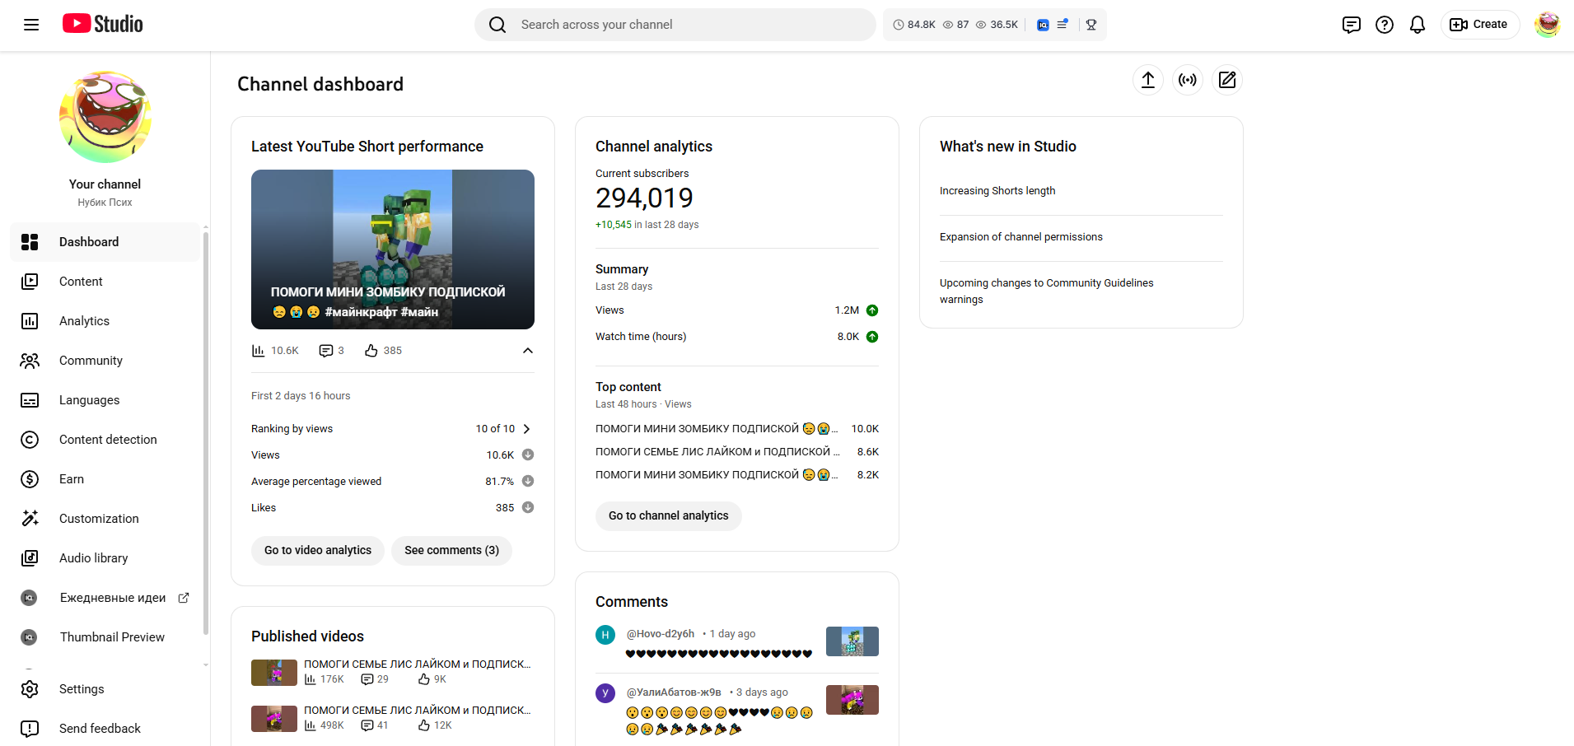Collapse the latest Short performance details
The width and height of the screenshot is (1574, 746).
527,351
